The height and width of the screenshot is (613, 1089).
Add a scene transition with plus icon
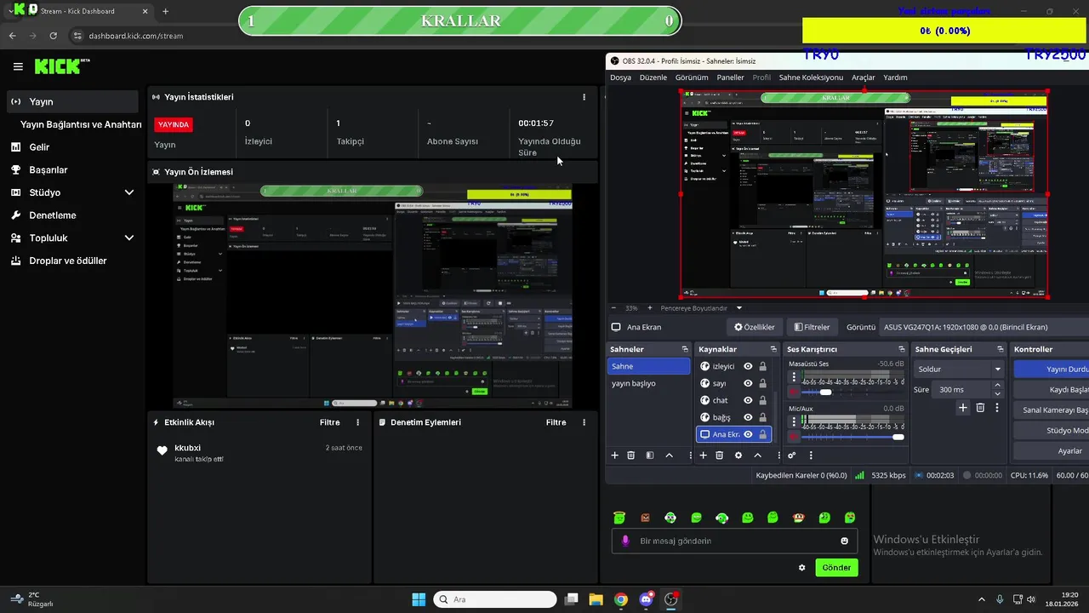pos(963,408)
